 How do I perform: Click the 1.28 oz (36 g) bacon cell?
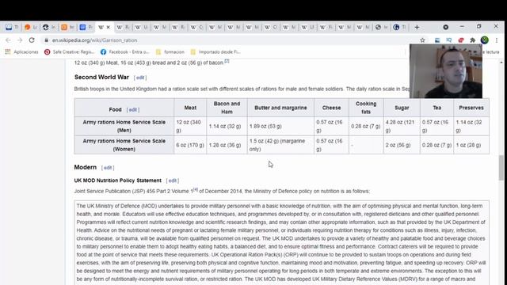point(227,145)
